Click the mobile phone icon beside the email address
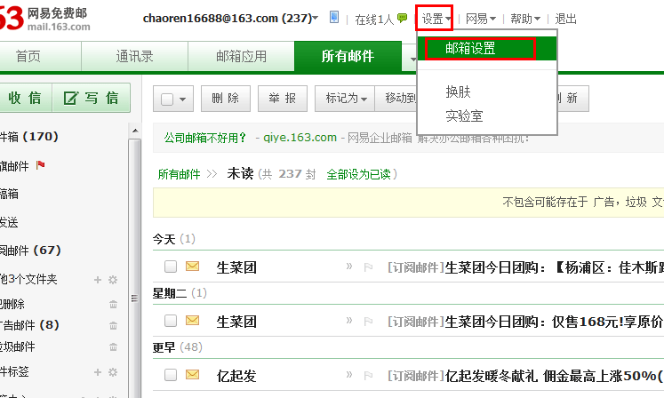The width and height of the screenshot is (664, 398). (x=334, y=18)
